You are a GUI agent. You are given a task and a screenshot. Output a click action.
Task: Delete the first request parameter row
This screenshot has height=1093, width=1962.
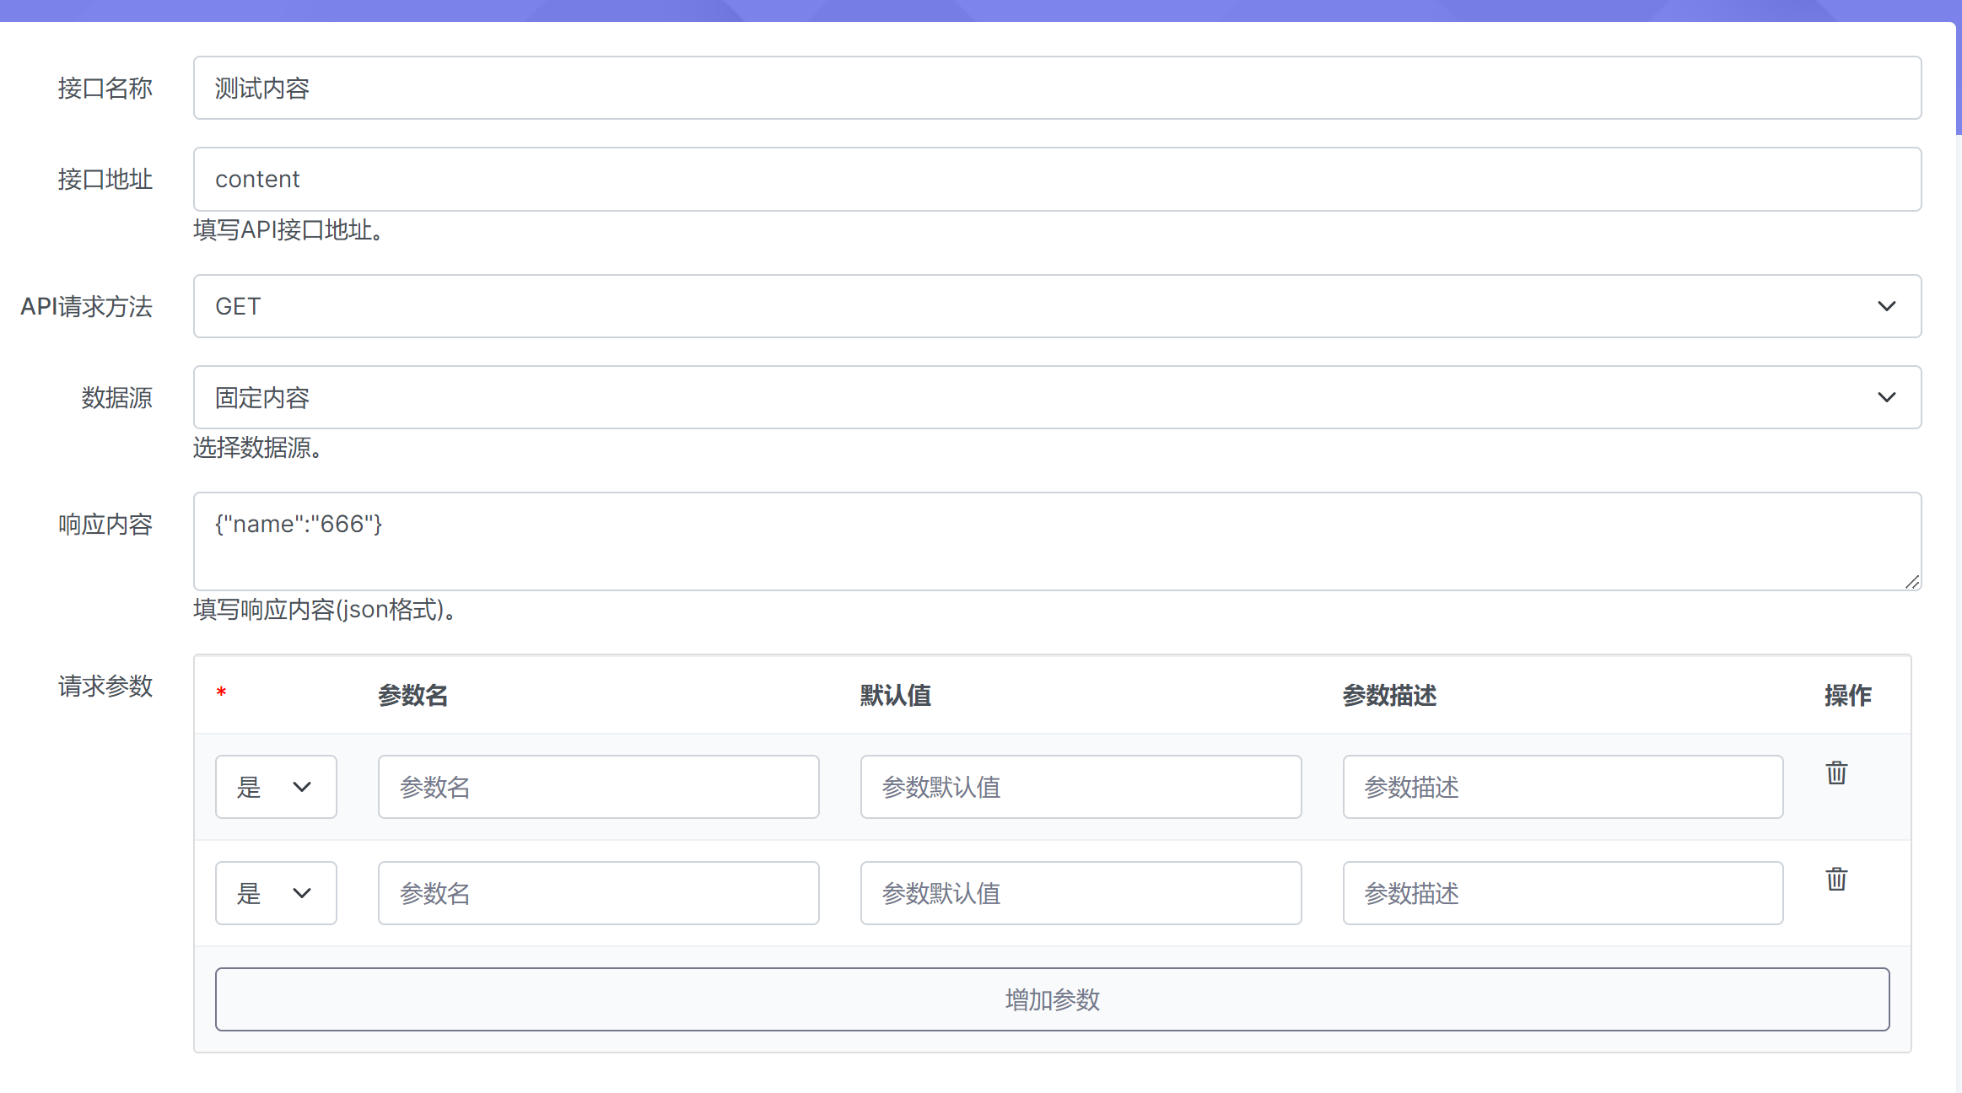tap(1836, 773)
